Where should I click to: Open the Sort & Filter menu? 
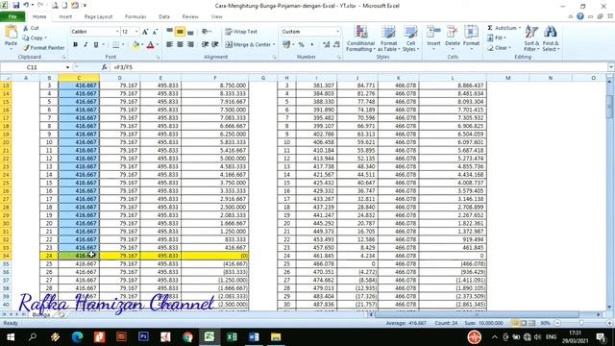(531, 38)
